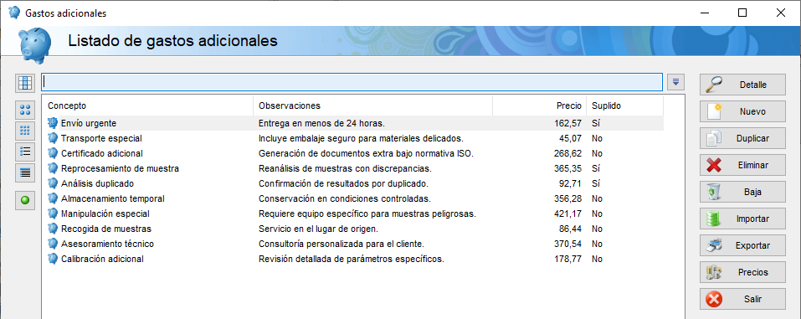The height and width of the screenshot is (319, 801).
Task: Click the Baja trash button
Action: coord(742,193)
